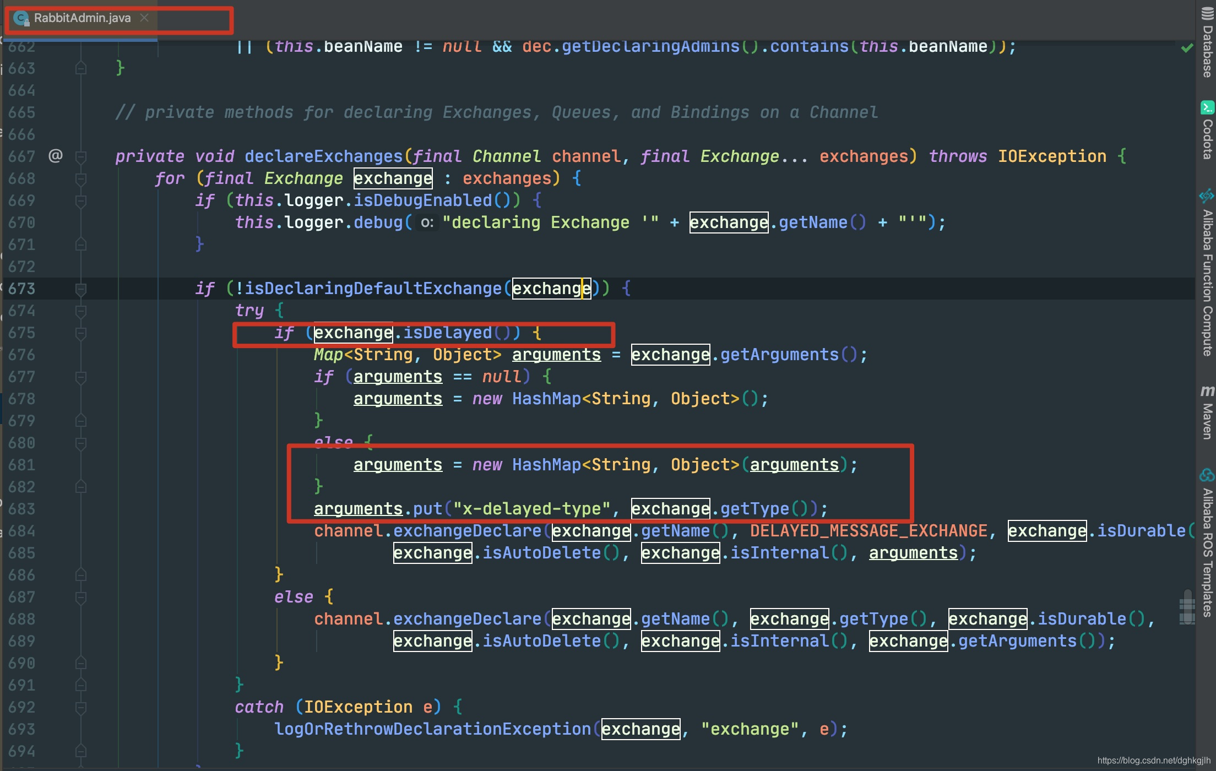Collapse the try block fold at line 674

pyautogui.click(x=80, y=311)
